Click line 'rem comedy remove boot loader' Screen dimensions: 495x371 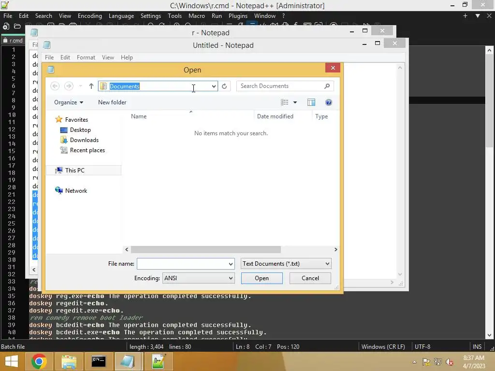[x=86, y=318]
